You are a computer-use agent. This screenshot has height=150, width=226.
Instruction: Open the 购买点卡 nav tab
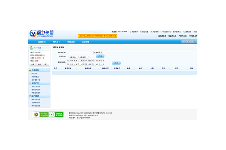pyautogui.click(x=56, y=42)
